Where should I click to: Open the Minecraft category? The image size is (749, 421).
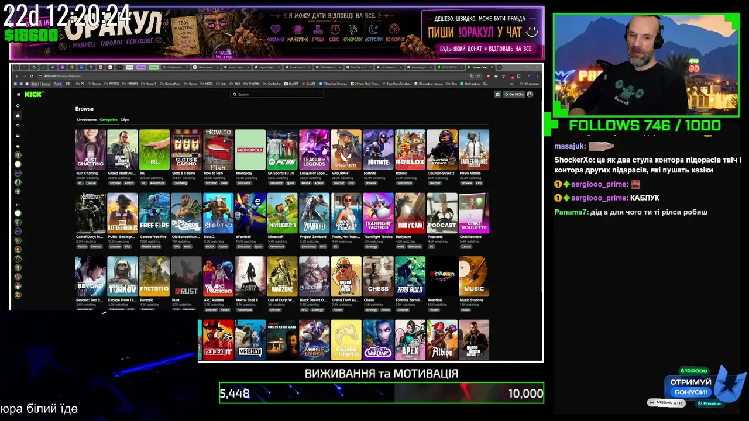[282, 213]
